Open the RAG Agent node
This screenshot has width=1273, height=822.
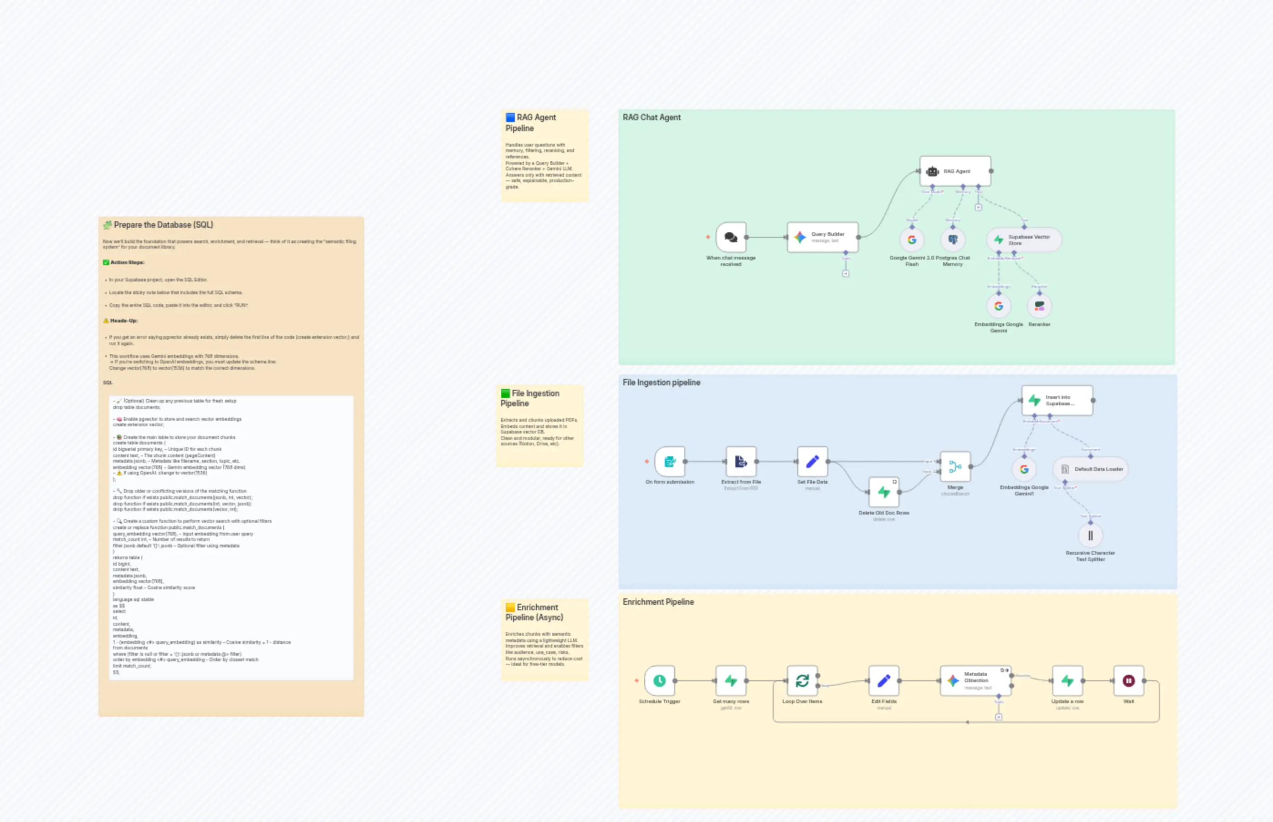pos(955,170)
